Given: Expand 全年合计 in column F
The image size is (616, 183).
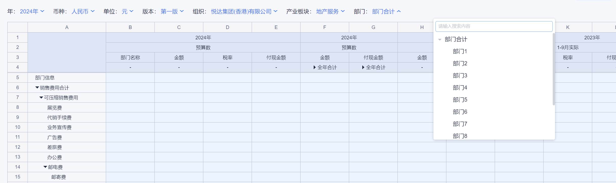Looking at the screenshot, I should click(314, 67).
